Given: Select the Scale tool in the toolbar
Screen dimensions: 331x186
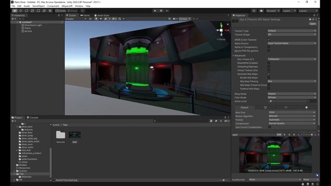Looking at the screenshot, I should tap(33, 11).
